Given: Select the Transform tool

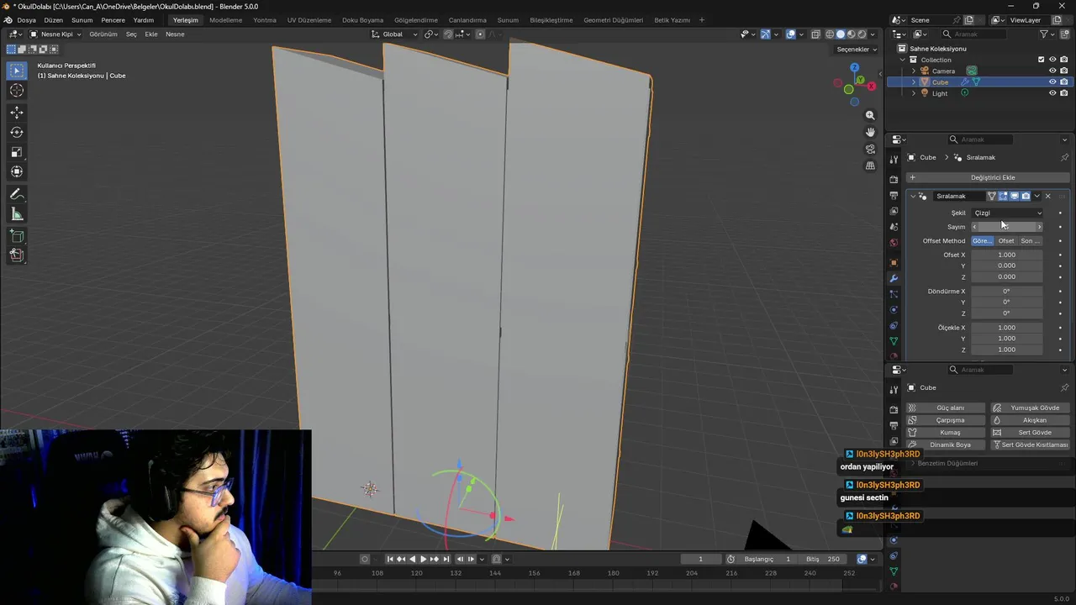Looking at the screenshot, I should [x=17, y=172].
